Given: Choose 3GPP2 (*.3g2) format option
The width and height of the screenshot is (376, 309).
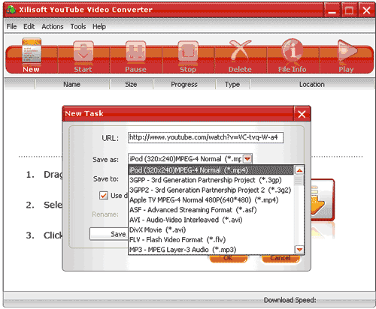Looking at the screenshot, I should (x=211, y=190).
